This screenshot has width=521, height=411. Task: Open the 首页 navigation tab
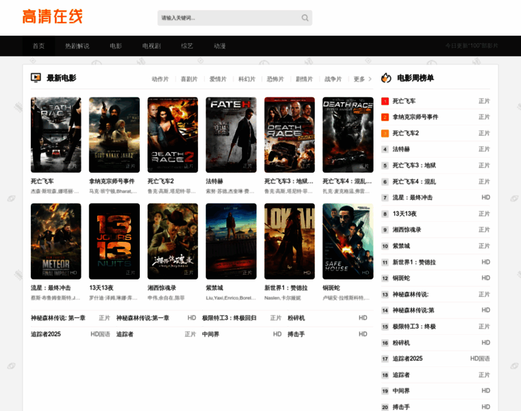[38, 46]
